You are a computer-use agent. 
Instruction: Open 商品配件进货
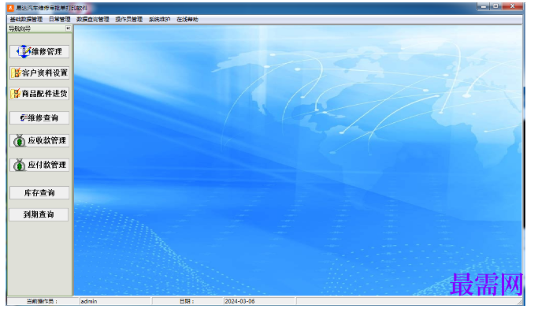(x=39, y=93)
